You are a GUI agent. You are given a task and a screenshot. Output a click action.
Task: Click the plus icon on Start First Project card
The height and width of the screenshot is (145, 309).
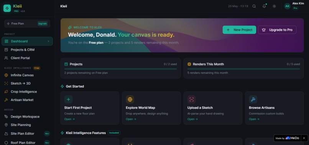(x=68, y=99)
